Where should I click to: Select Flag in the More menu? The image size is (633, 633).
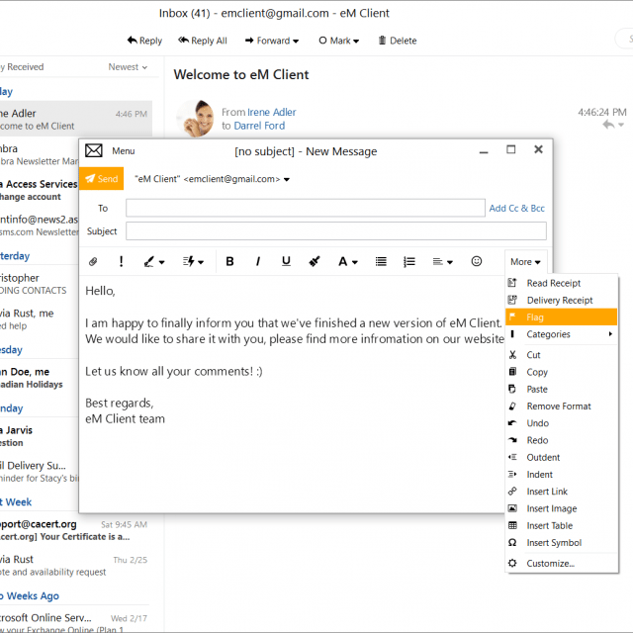point(561,316)
